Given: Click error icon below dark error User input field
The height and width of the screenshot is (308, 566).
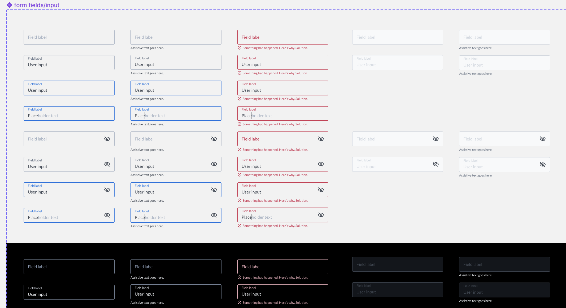Looking at the screenshot, I should pos(240,303).
